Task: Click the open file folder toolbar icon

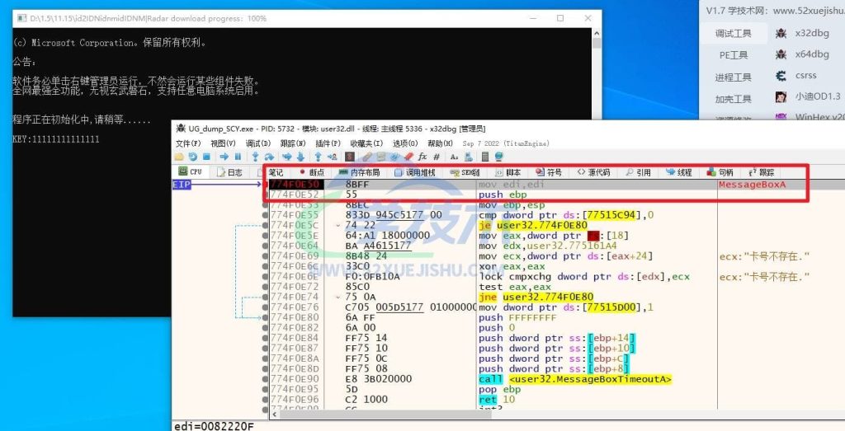Action: click(180, 157)
